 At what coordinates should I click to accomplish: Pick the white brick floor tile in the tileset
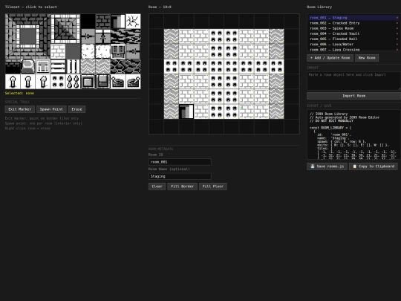[58, 51]
